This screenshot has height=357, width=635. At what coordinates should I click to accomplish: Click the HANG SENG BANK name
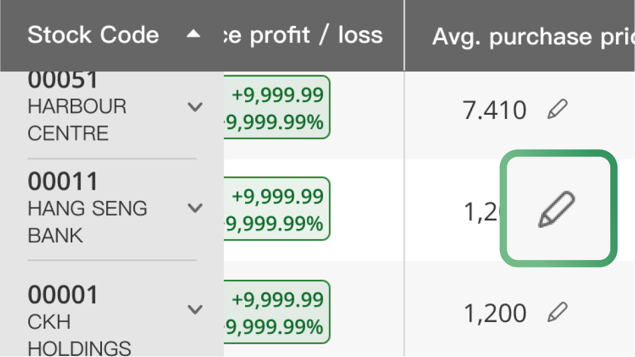tap(87, 221)
